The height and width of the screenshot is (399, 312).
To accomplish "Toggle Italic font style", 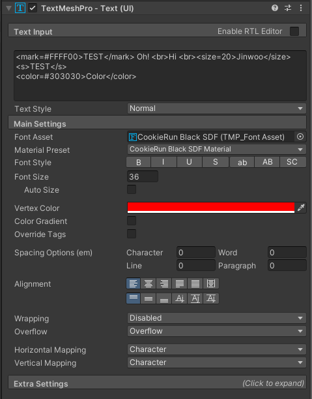I will click(x=163, y=162).
